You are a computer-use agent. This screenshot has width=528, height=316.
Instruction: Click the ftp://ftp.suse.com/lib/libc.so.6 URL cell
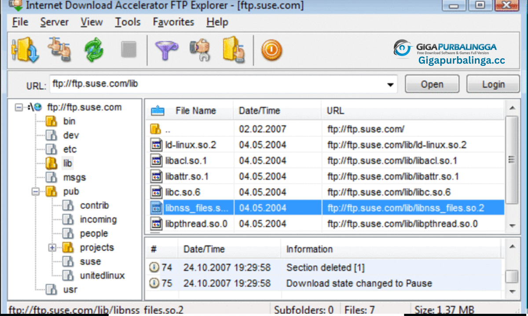[389, 192]
